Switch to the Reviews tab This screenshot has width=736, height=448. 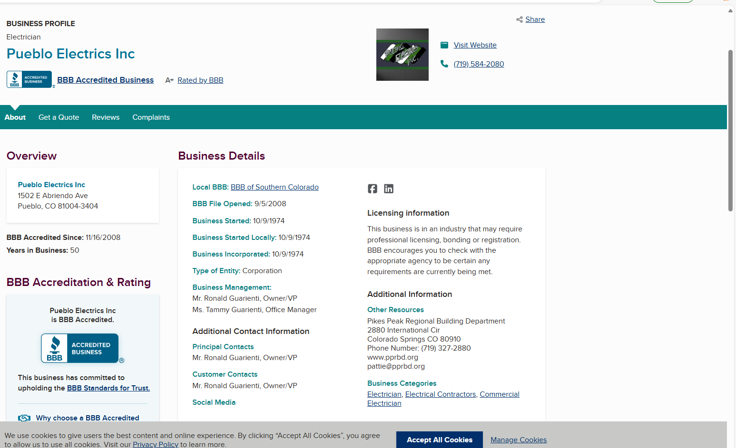point(106,117)
